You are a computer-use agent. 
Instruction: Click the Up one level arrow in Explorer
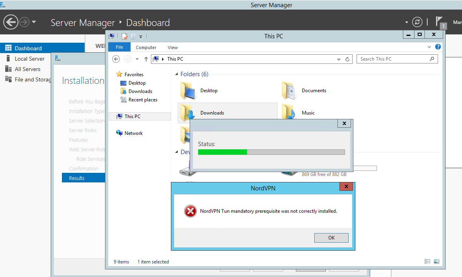[x=146, y=59]
